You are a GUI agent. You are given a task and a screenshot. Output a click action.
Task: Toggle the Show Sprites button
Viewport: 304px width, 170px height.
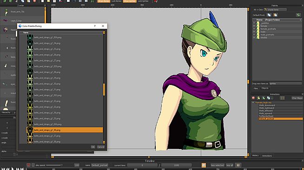coord(130,1)
